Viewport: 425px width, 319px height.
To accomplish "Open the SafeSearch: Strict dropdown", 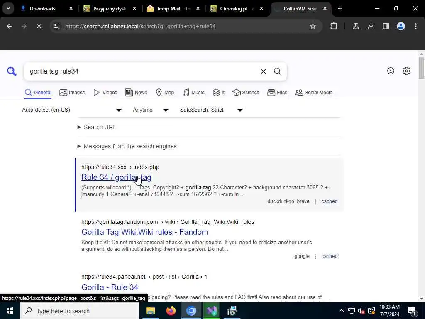I will [211, 110].
